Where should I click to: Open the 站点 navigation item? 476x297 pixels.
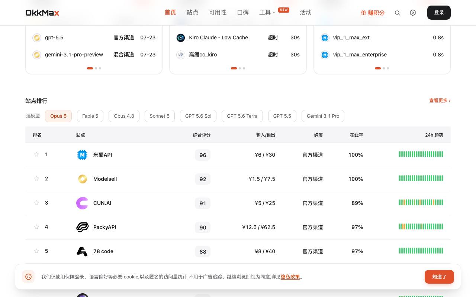click(193, 13)
